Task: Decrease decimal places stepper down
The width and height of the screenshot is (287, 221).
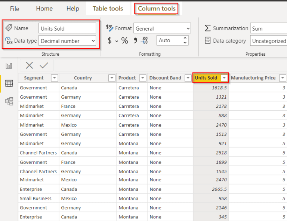Action: click(185, 43)
